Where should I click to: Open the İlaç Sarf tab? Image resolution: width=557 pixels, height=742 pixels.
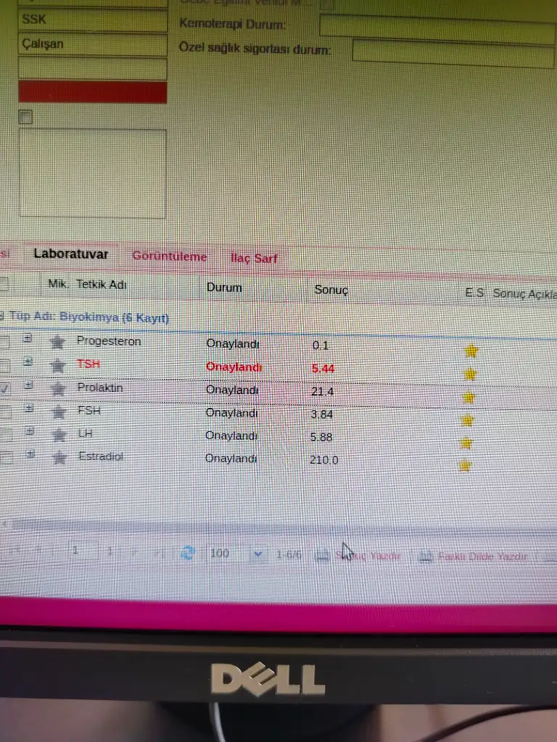[253, 258]
